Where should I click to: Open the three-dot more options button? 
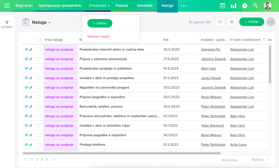pos(271,22)
